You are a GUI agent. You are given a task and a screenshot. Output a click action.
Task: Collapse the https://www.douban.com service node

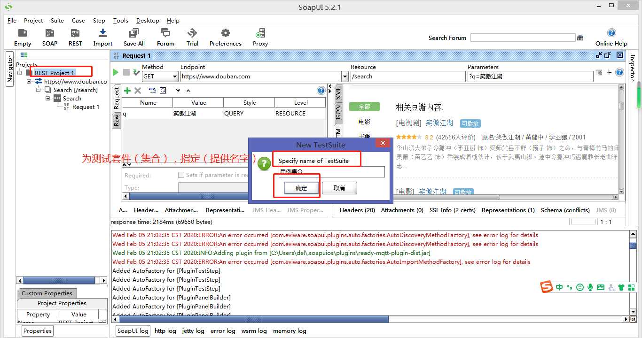coord(29,81)
